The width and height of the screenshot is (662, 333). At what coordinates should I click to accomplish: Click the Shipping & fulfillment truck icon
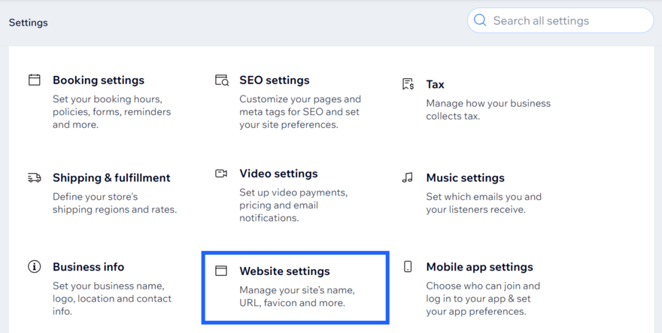tap(34, 177)
